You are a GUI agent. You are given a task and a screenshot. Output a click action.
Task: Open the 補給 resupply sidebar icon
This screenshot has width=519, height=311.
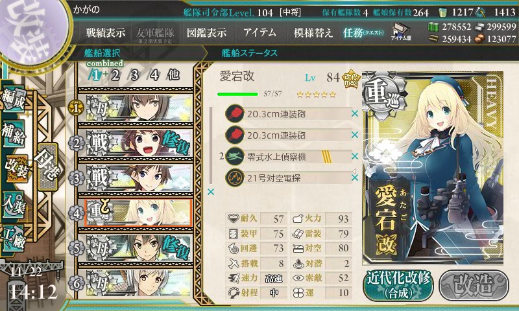(x=14, y=133)
